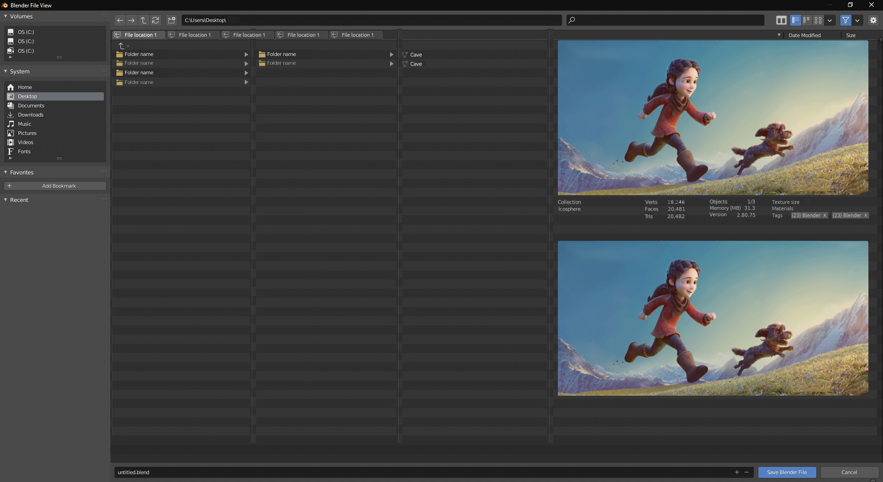
Task: Collapse the Volumes panel
Action: 6,16
